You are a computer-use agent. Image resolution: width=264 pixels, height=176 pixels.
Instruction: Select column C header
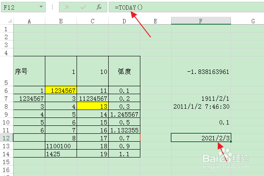92,21
